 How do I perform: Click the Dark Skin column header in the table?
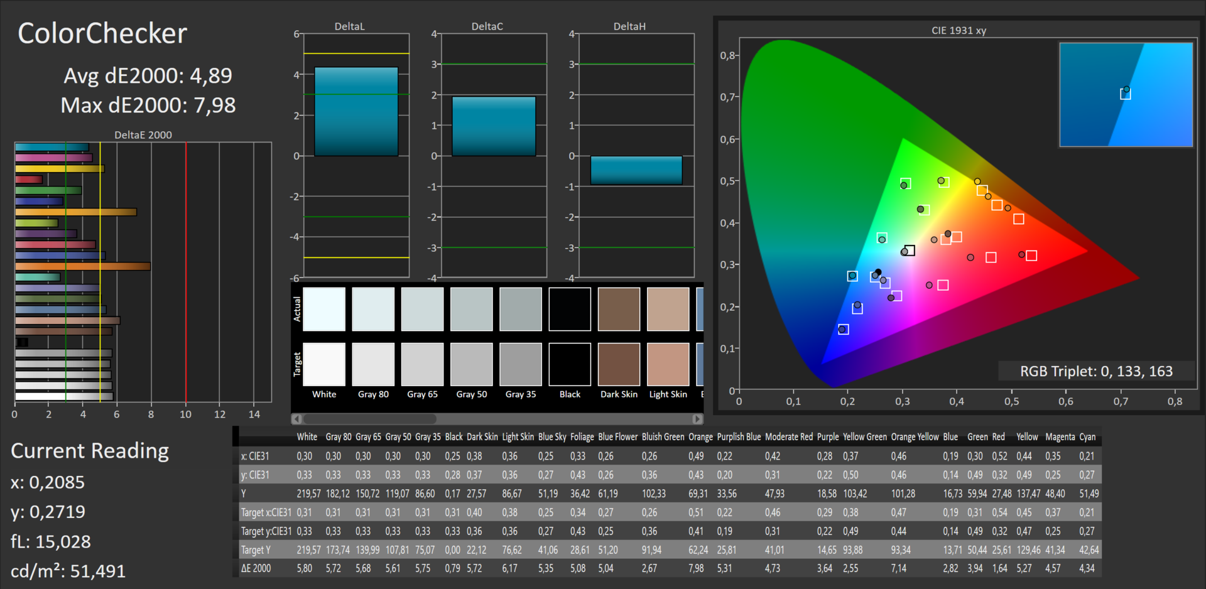482,437
